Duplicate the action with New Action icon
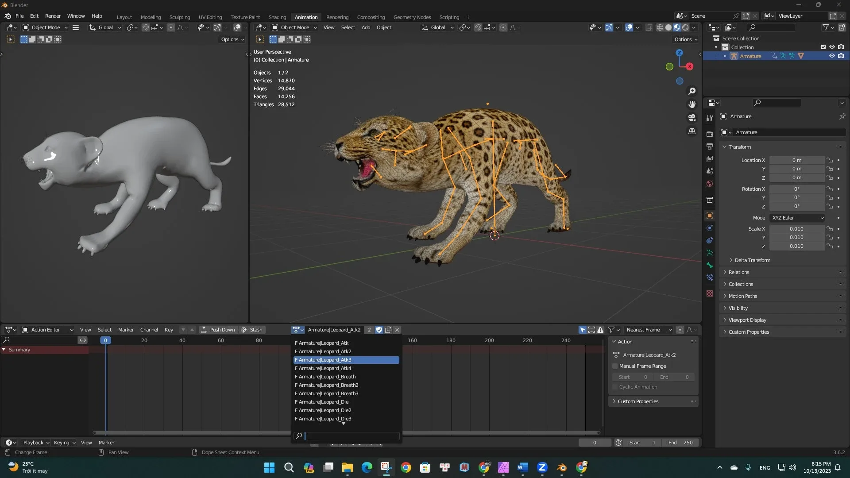The image size is (850, 478). coord(388,330)
